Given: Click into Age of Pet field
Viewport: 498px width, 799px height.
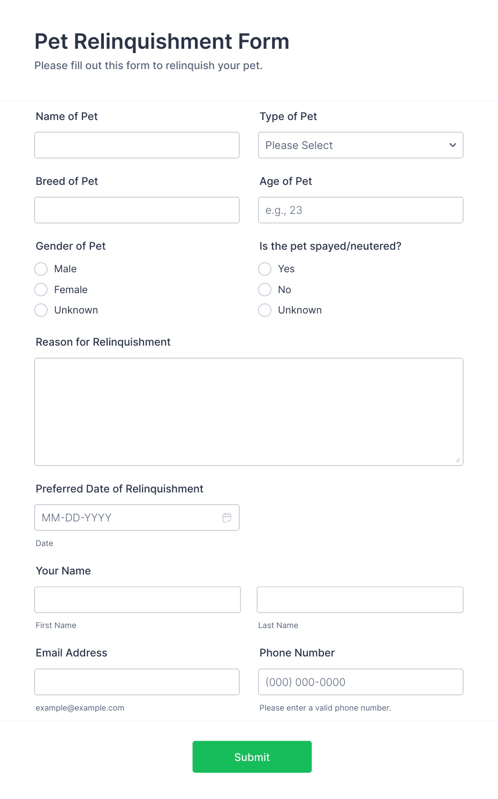Looking at the screenshot, I should (x=360, y=210).
